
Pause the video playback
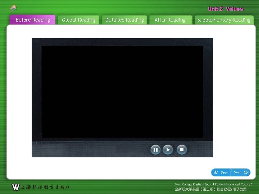pyautogui.click(x=155, y=149)
